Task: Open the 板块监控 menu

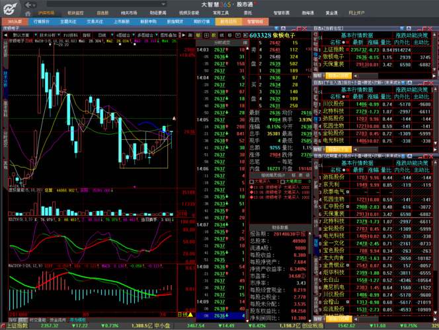Action: coord(75,13)
